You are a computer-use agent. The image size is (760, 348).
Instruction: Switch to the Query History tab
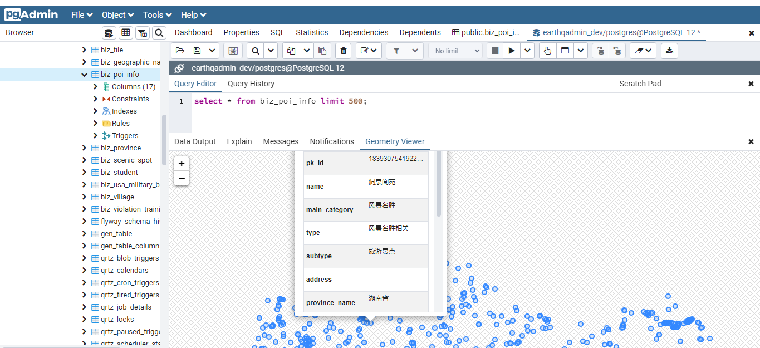click(251, 84)
